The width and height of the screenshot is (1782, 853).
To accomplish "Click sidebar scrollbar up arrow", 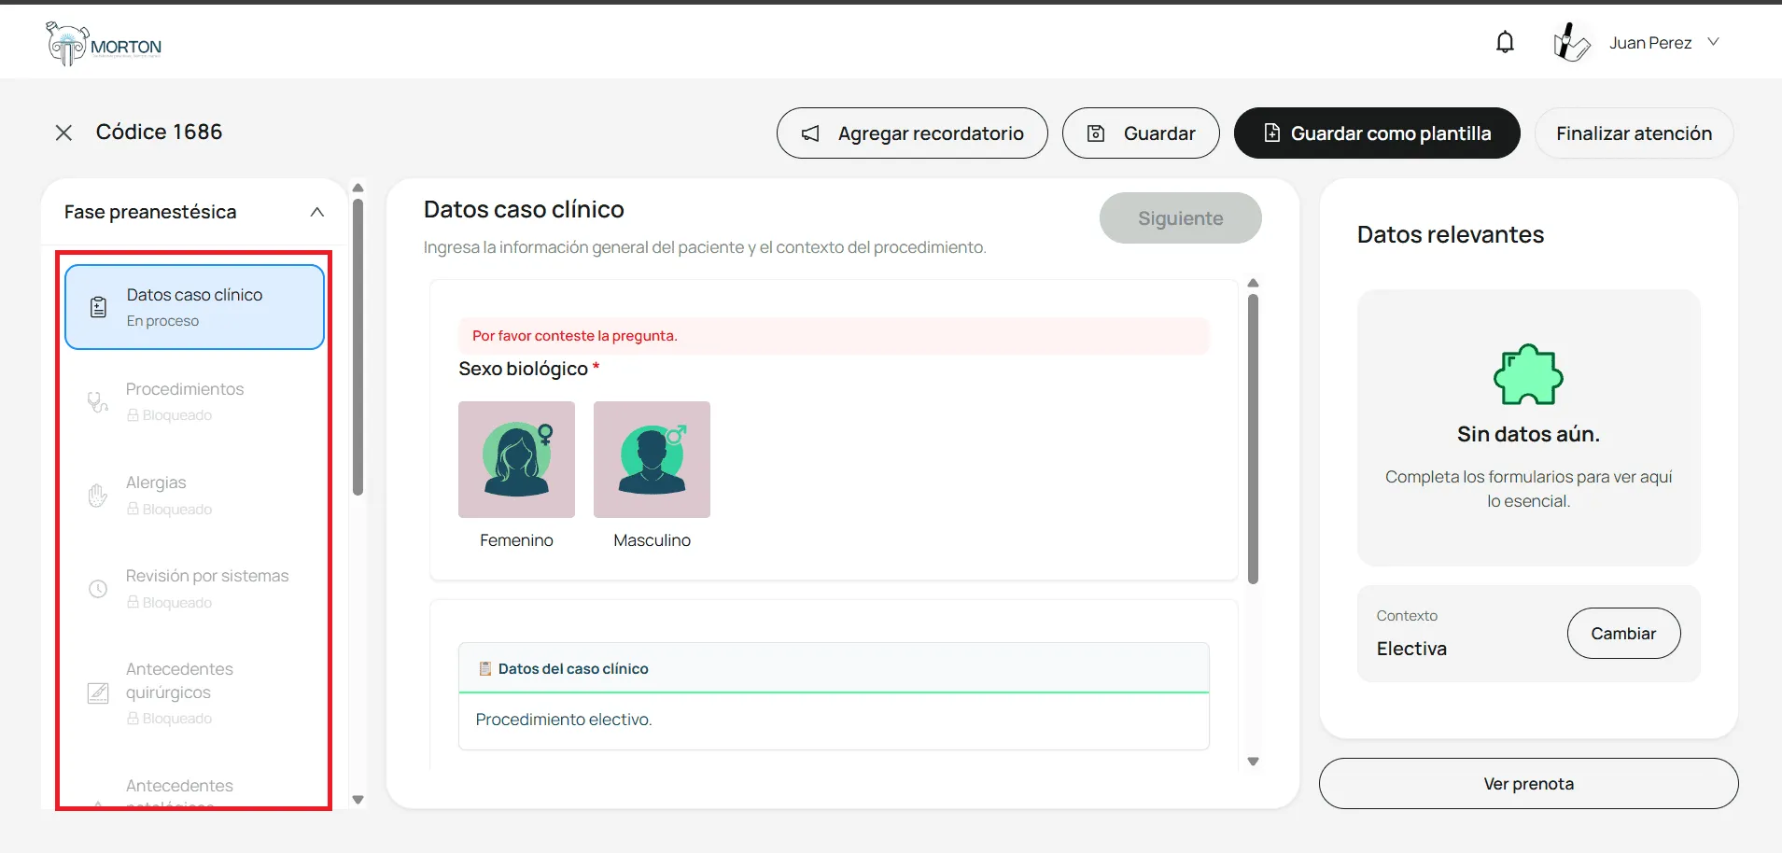I will pyautogui.click(x=358, y=188).
